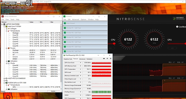Click the Main thread window icon in Prime95
Image resolution: width=186 pixels, height=99 pixels.
click(x=65, y=23)
